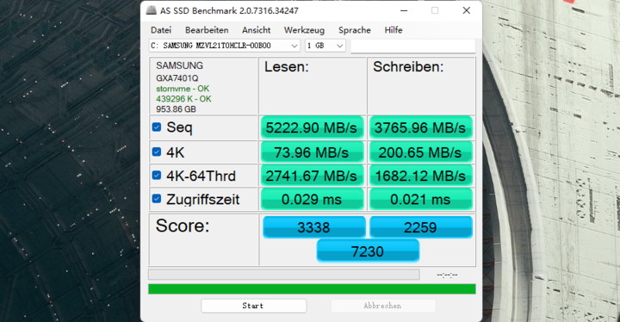Open the Werkzeug menu
Viewport: 620px width, 322px height.
coord(304,30)
